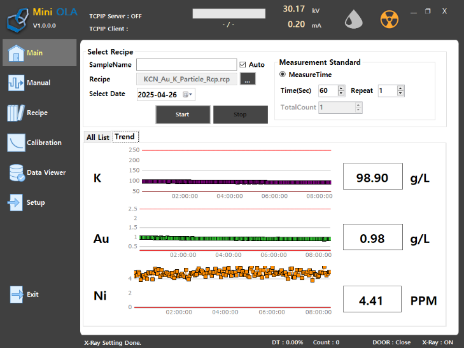Open the Setup arrow icon
The width and height of the screenshot is (464, 348).
[x=15, y=202]
